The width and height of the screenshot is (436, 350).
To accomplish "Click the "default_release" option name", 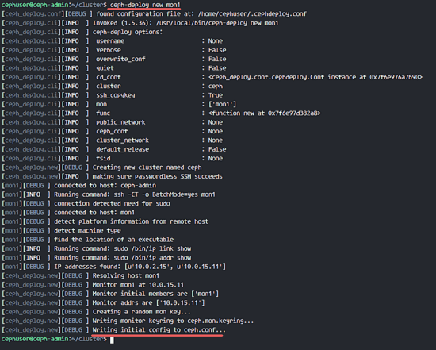I will 122,149.
